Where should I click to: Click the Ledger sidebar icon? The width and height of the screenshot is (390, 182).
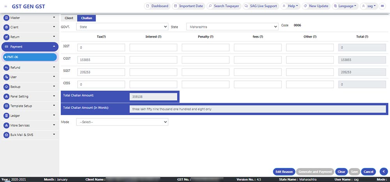pyautogui.click(x=6, y=116)
